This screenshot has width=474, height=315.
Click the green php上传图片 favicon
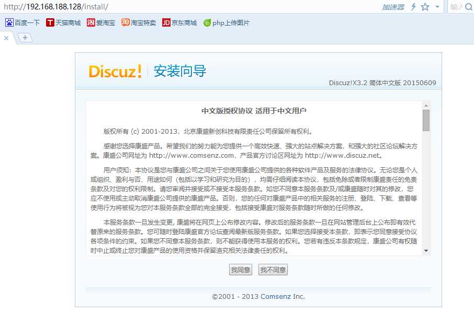pyautogui.click(x=207, y=23)
